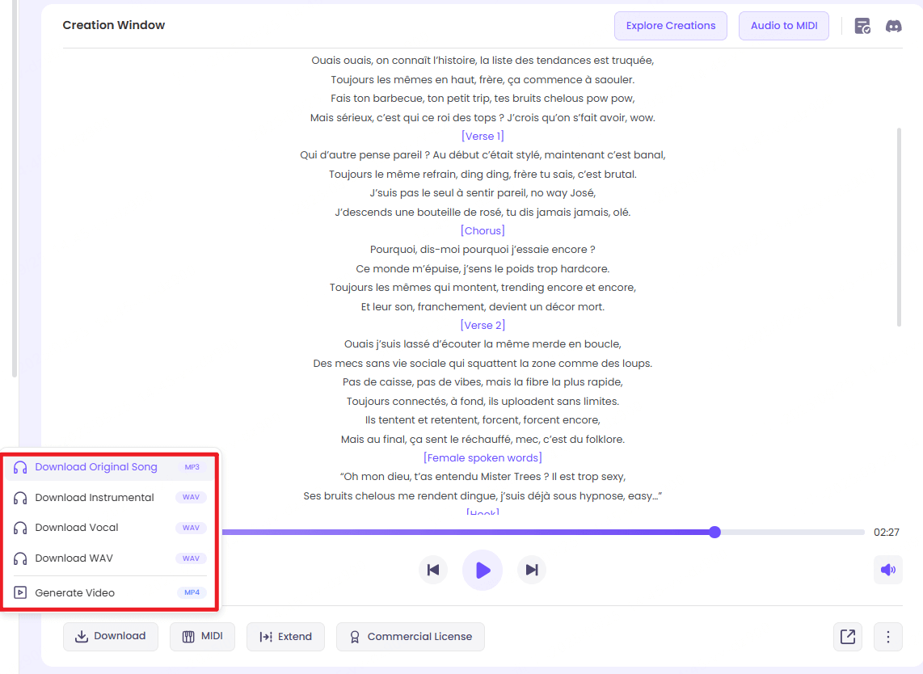Click the [Female spoken words] tag
This screenshot has height=674, width=923.
tap(483, 457)
